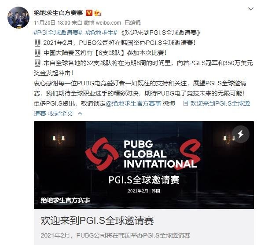This screenshot has width=261, height=245.
Task: Click the article card title 欢迎来到PGI.S全球邀请赛
Action: [97, 220]
